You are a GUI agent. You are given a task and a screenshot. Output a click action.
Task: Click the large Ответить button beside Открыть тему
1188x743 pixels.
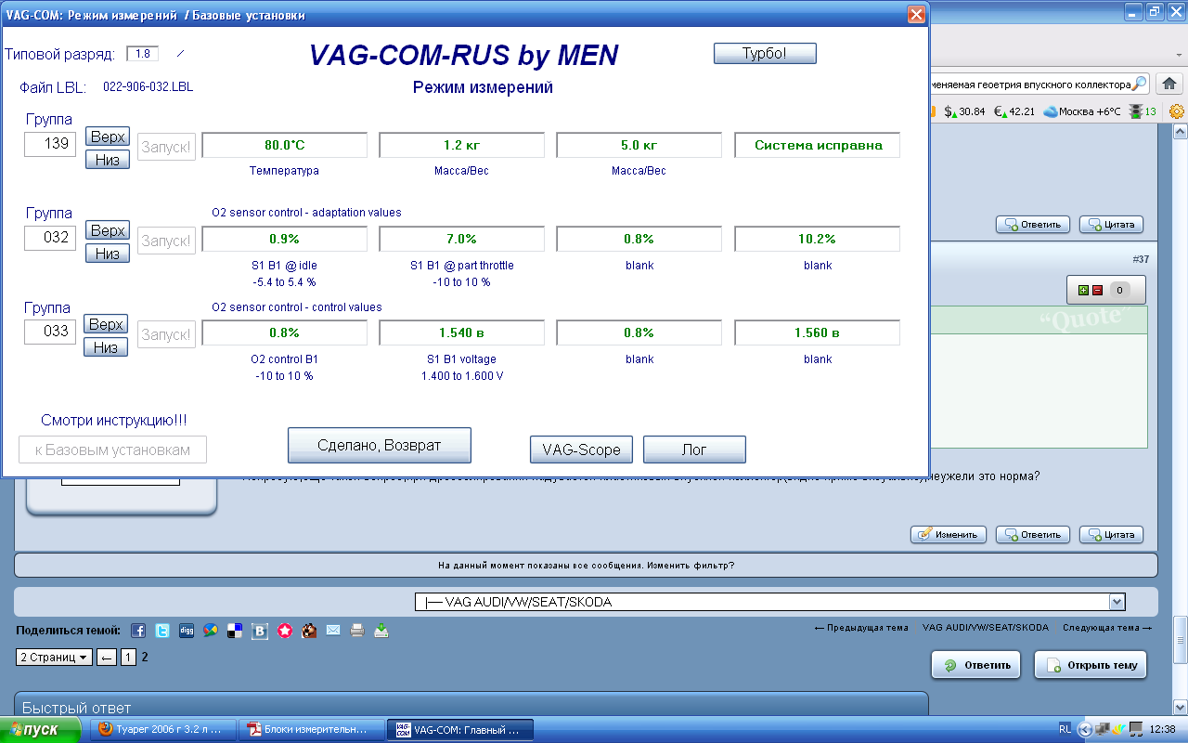[x=976, y=665]
